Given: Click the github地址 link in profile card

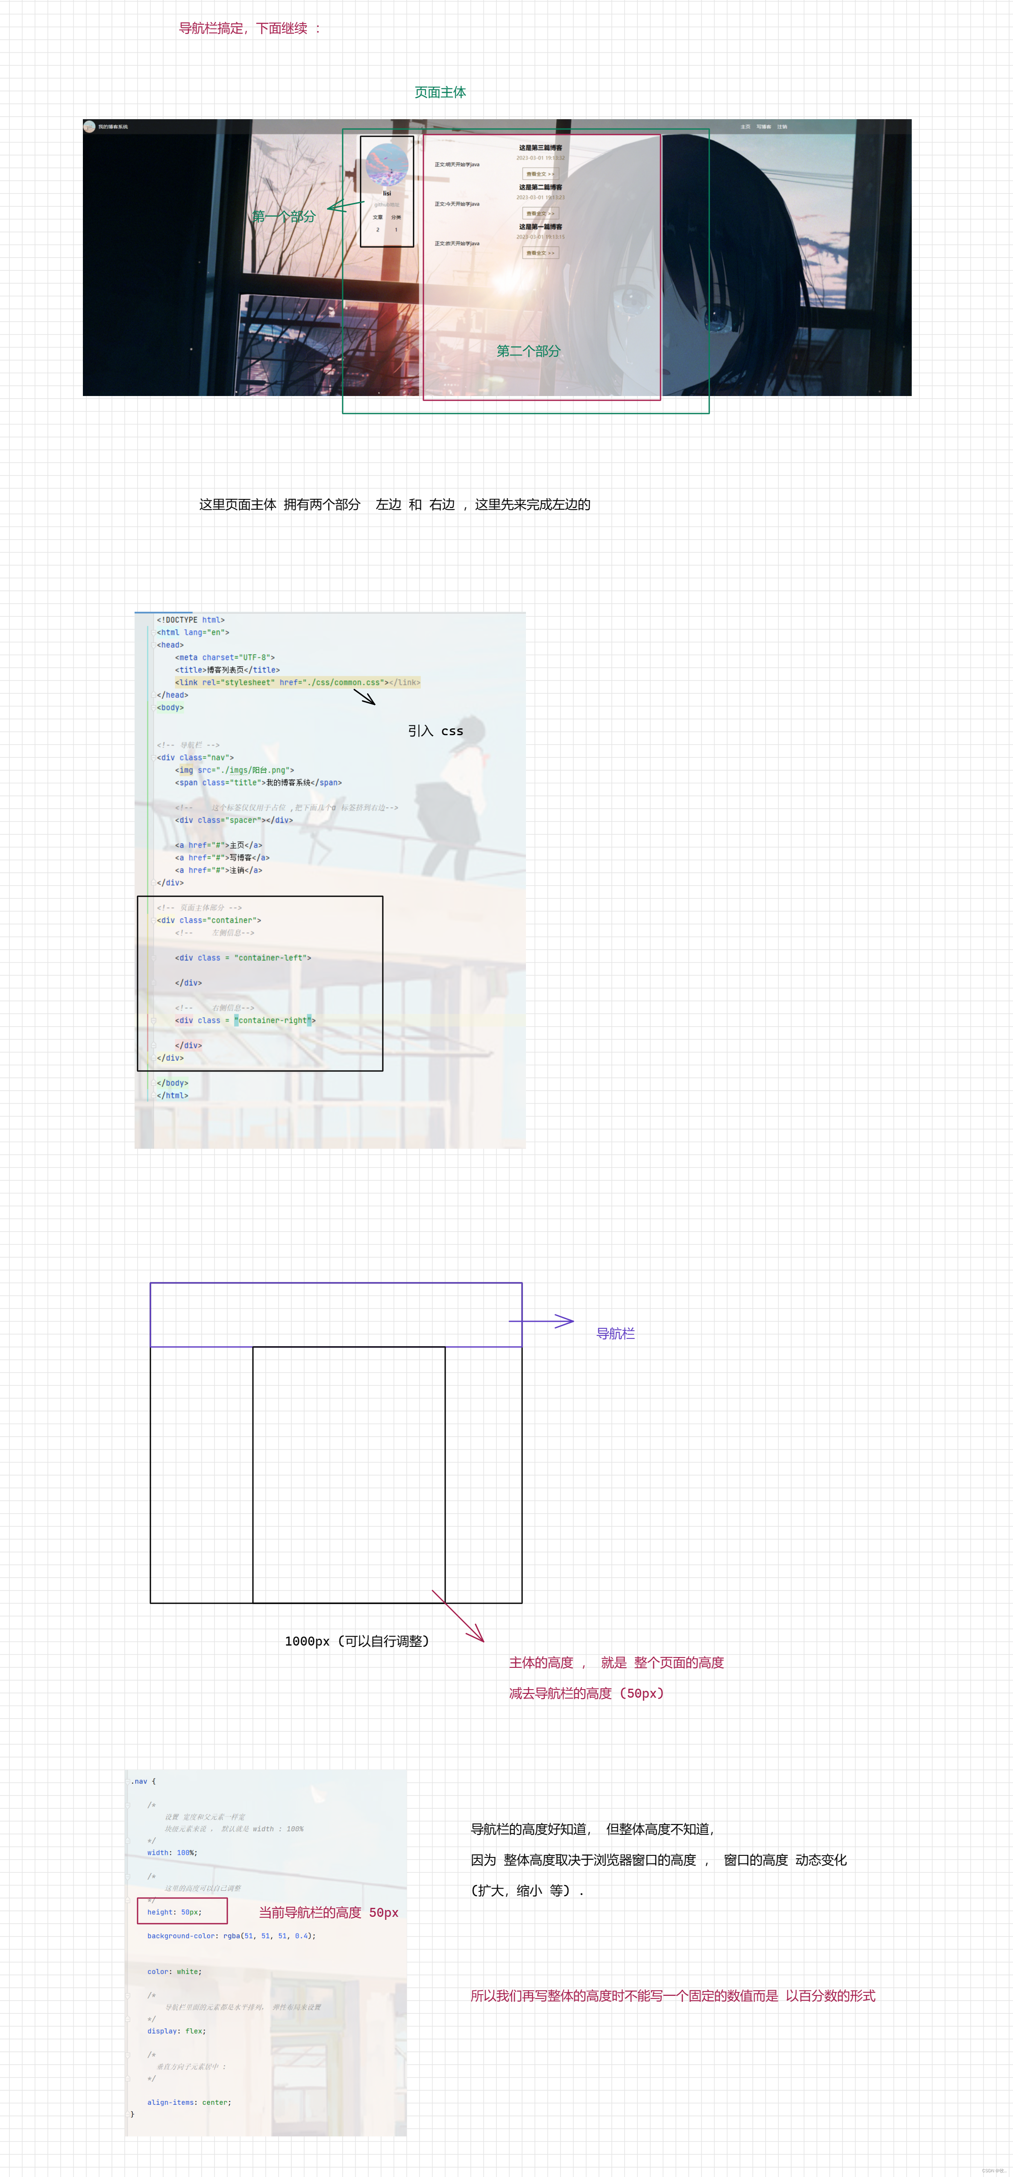Looking at the screenshot, I should pyautogui.click(x=387, y=205).
